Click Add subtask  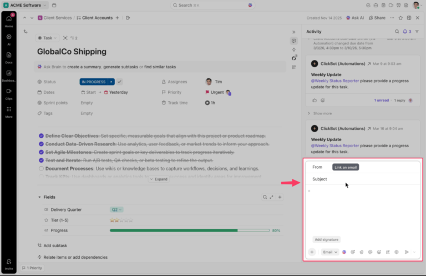pyautogui.click(x=53, y=245)
